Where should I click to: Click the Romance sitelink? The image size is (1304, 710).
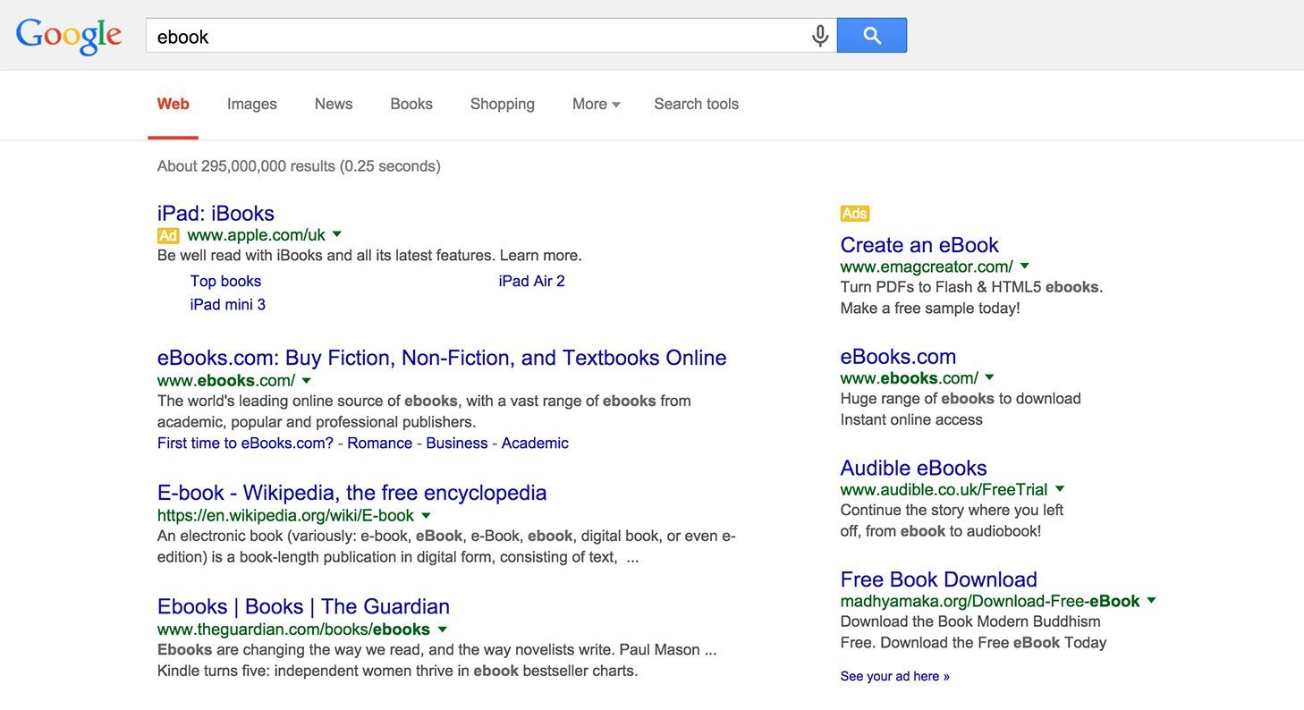pyautogui.click(x=380, y=443)
